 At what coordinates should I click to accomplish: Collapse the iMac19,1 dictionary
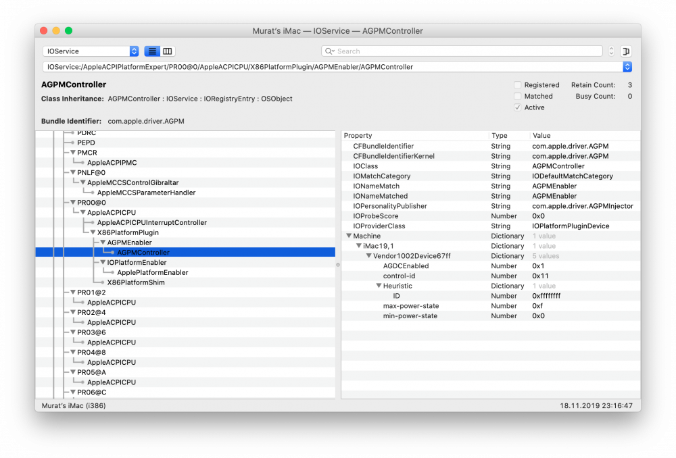point(359,246)
